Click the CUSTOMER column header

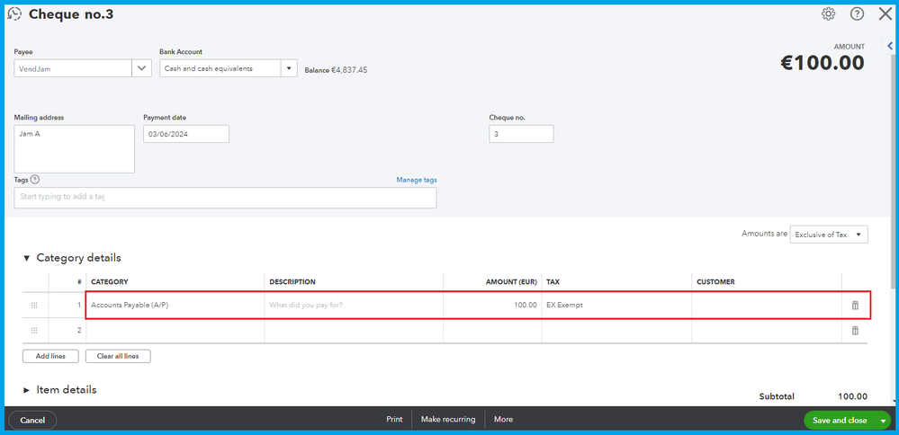point(715,282)
